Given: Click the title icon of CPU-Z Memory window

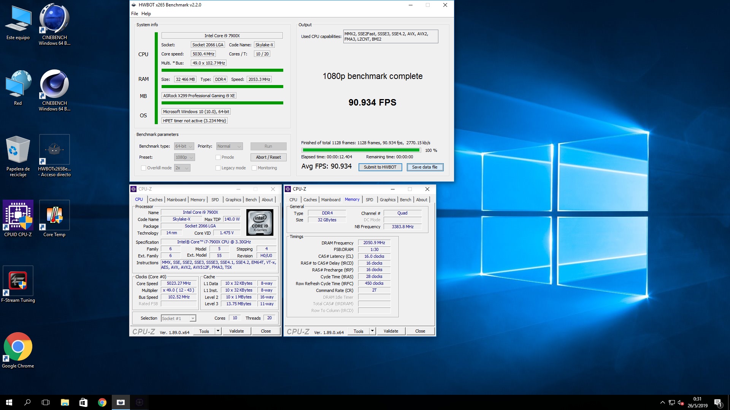Looking at the screenshot, I should coord(288,189).
